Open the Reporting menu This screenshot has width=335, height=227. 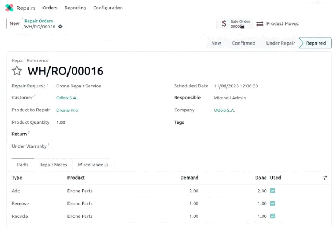tap(75, 8)
